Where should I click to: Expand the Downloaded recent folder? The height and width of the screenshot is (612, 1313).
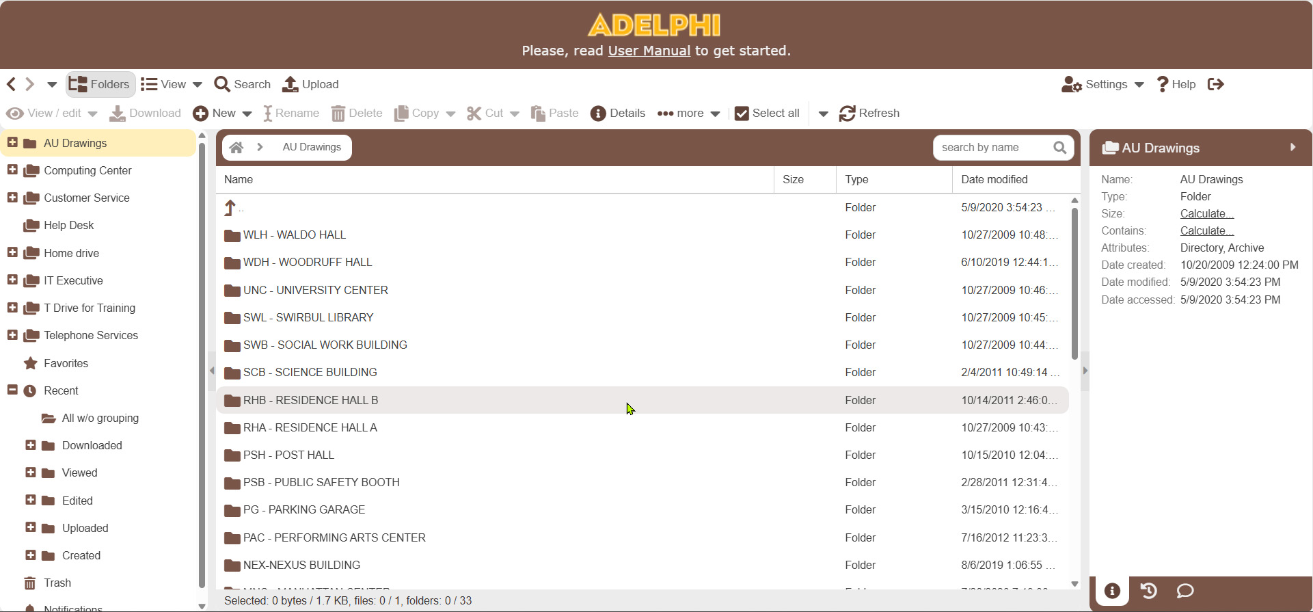tap(31, 444)
